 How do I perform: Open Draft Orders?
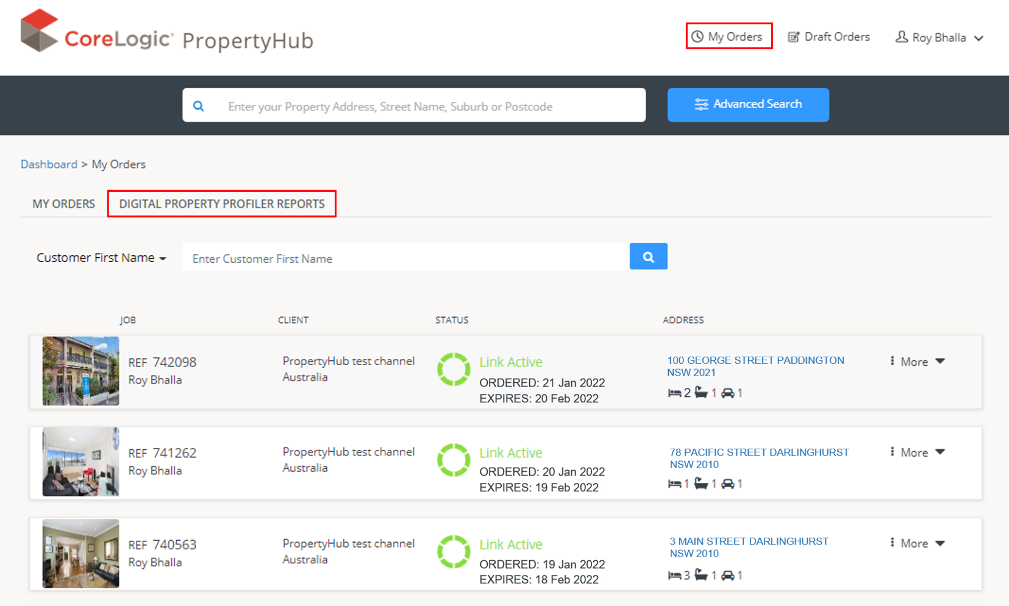coord(829,37)
